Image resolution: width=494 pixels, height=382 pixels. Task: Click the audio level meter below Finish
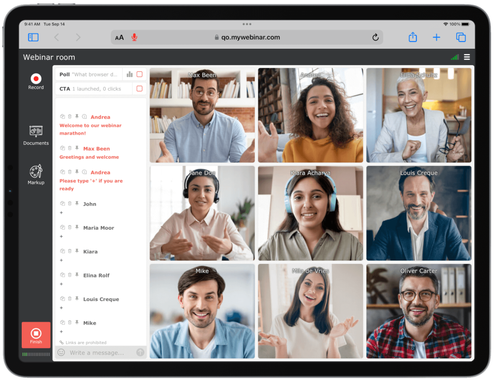(x=36, y=354)
